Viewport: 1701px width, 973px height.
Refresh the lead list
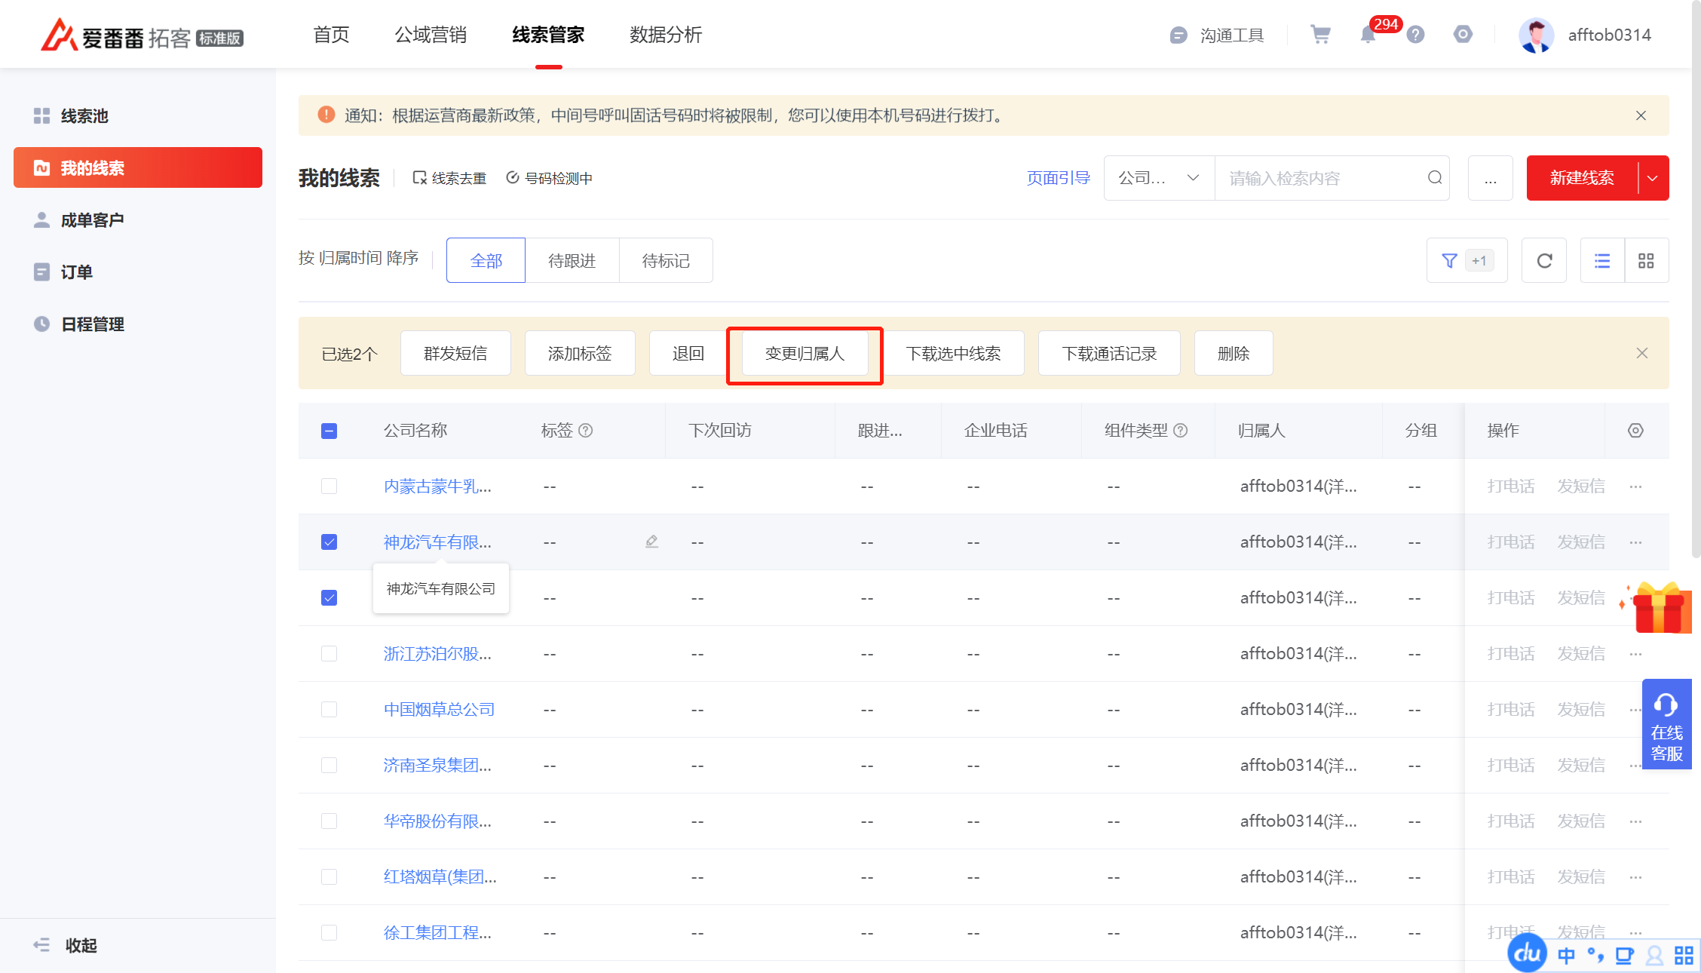pyautogui.click(x=1544, y=261)
